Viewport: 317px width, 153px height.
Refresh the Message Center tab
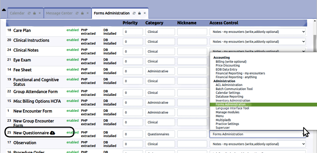point(77,13)
